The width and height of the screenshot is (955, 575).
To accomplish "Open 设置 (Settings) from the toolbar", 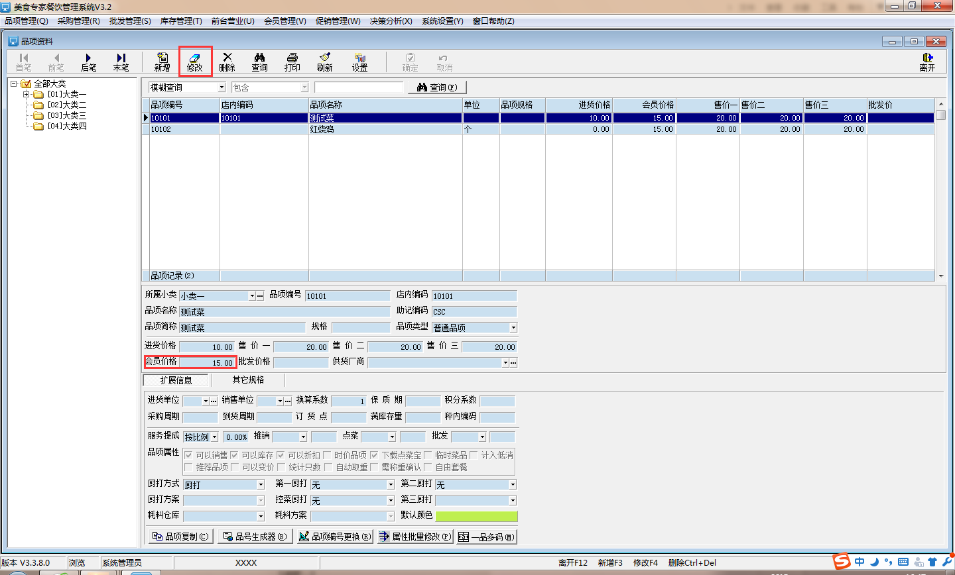I will [359, 62].
